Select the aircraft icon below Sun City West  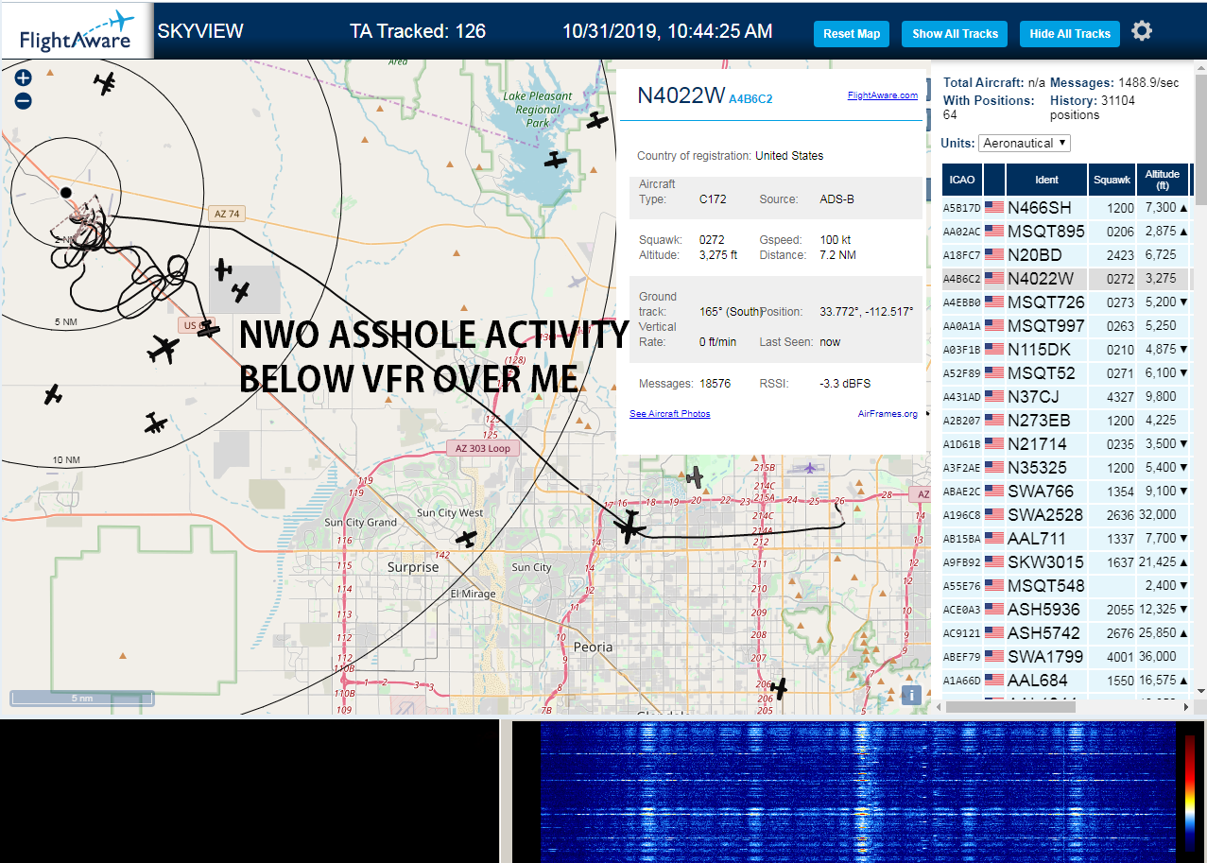click(467, 539)
